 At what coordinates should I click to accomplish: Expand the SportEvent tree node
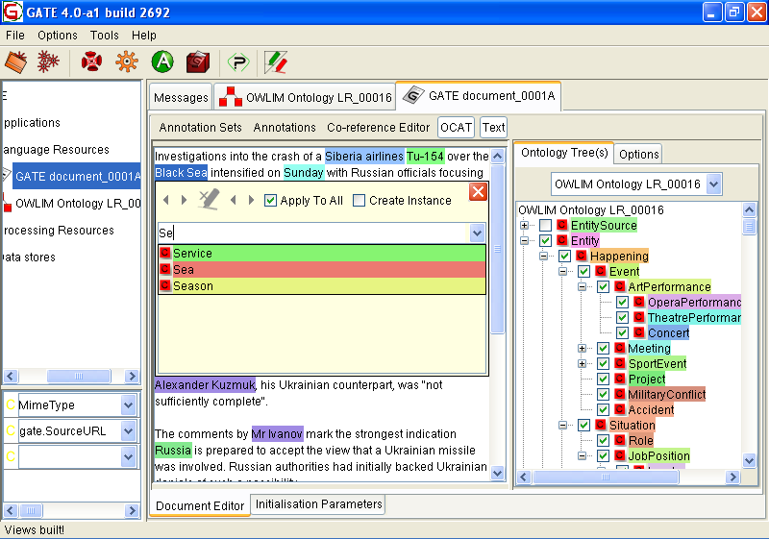583,364
